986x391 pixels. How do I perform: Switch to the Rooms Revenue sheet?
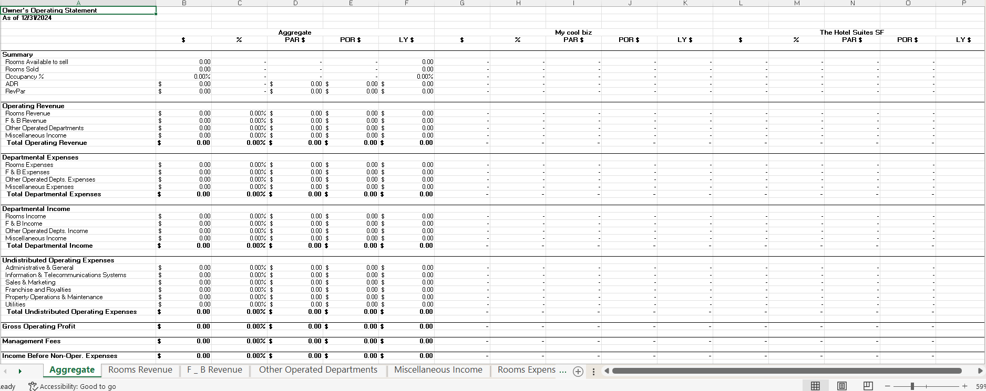click(140, 370)
